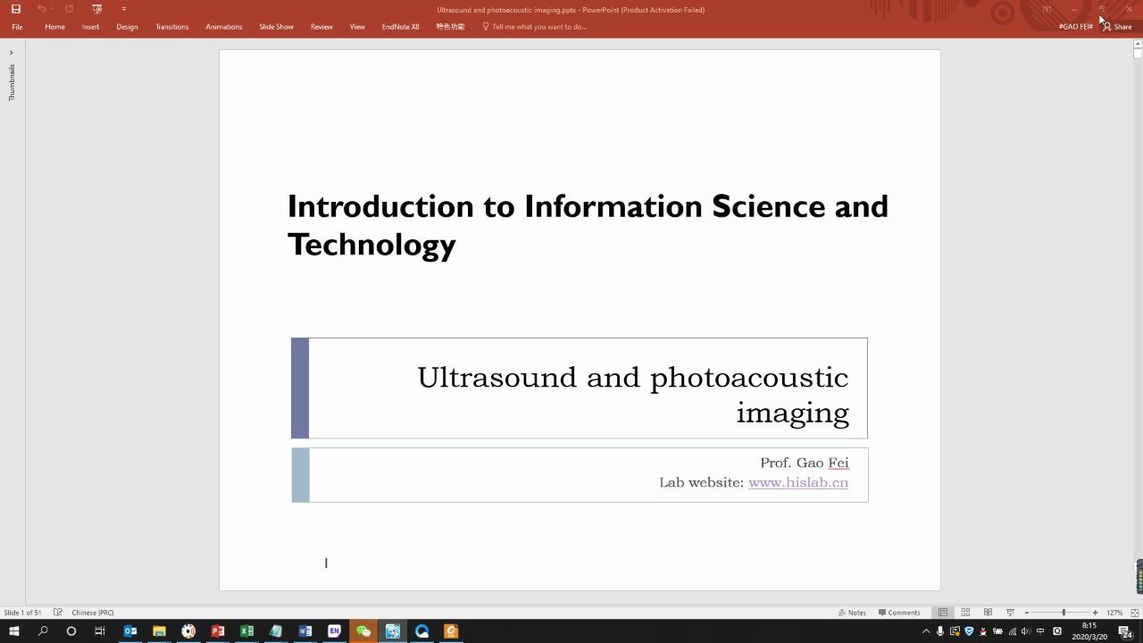Click the 'Prof. Gao Fei' text line
The image size is (1143, 643).
[804, 463]
